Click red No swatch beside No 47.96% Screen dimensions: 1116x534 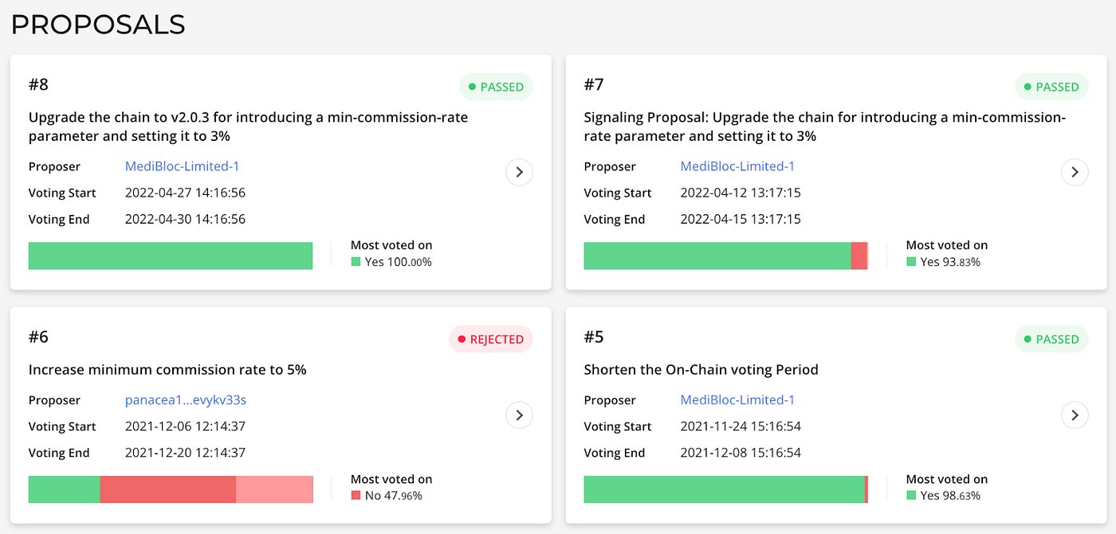point(356,496)
